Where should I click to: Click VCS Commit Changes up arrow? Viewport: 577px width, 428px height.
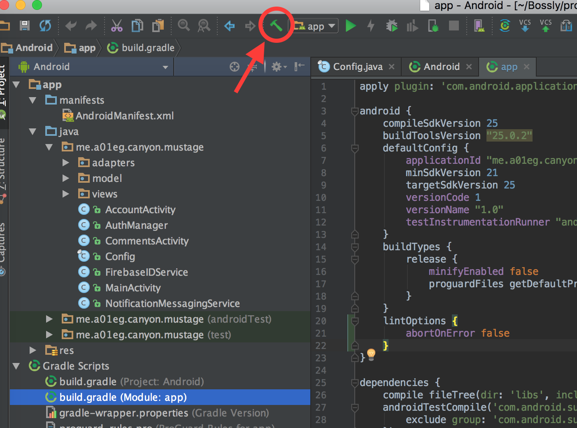point(546,26)
